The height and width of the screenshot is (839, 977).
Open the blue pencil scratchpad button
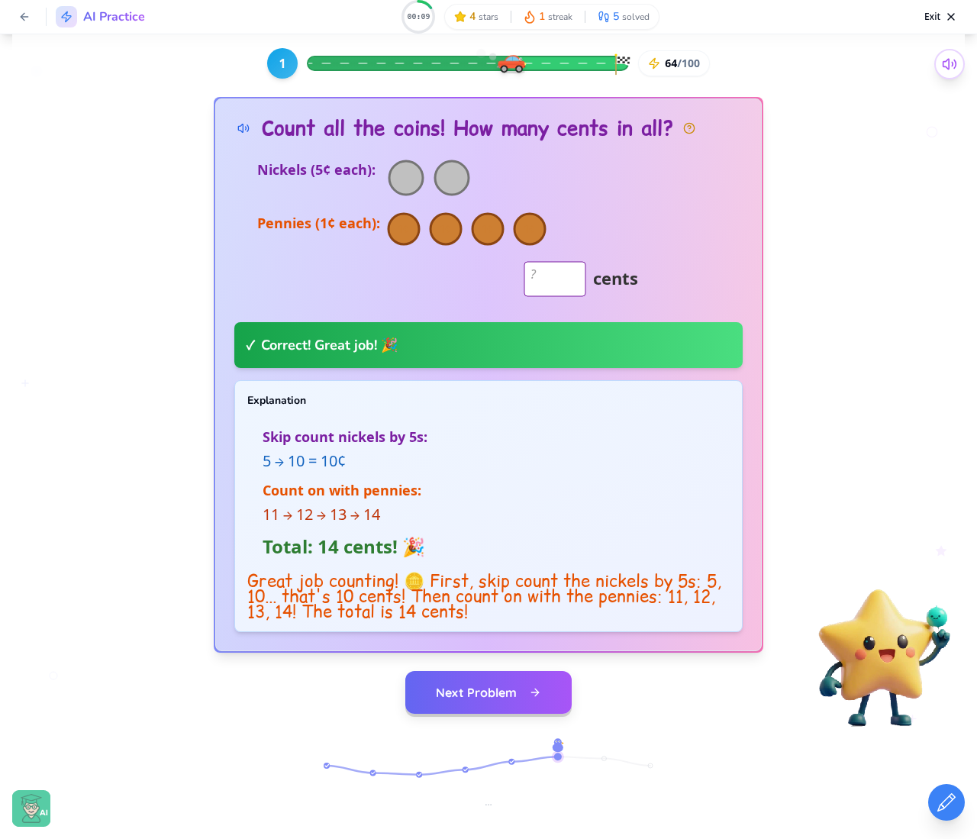[x=946, y=802]
